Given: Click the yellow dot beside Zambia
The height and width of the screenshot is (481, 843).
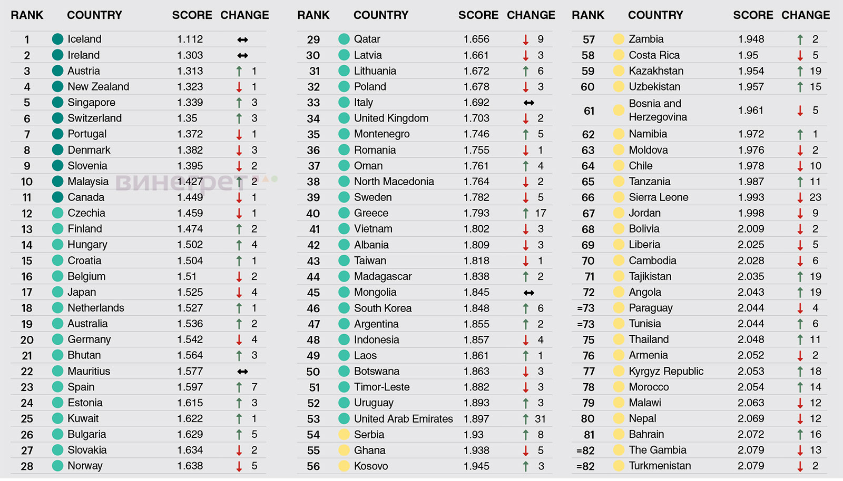Looking at the screenshot, I should [x=619, y=39].
